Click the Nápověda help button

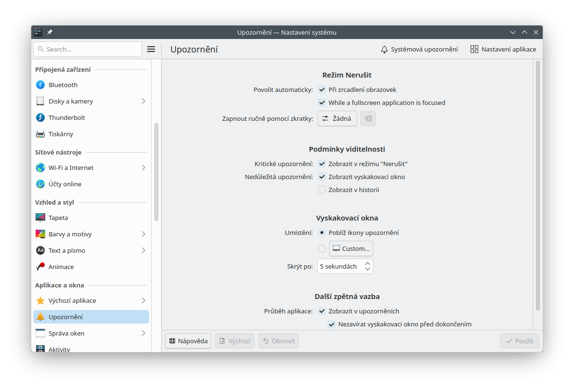click(188, 341)
